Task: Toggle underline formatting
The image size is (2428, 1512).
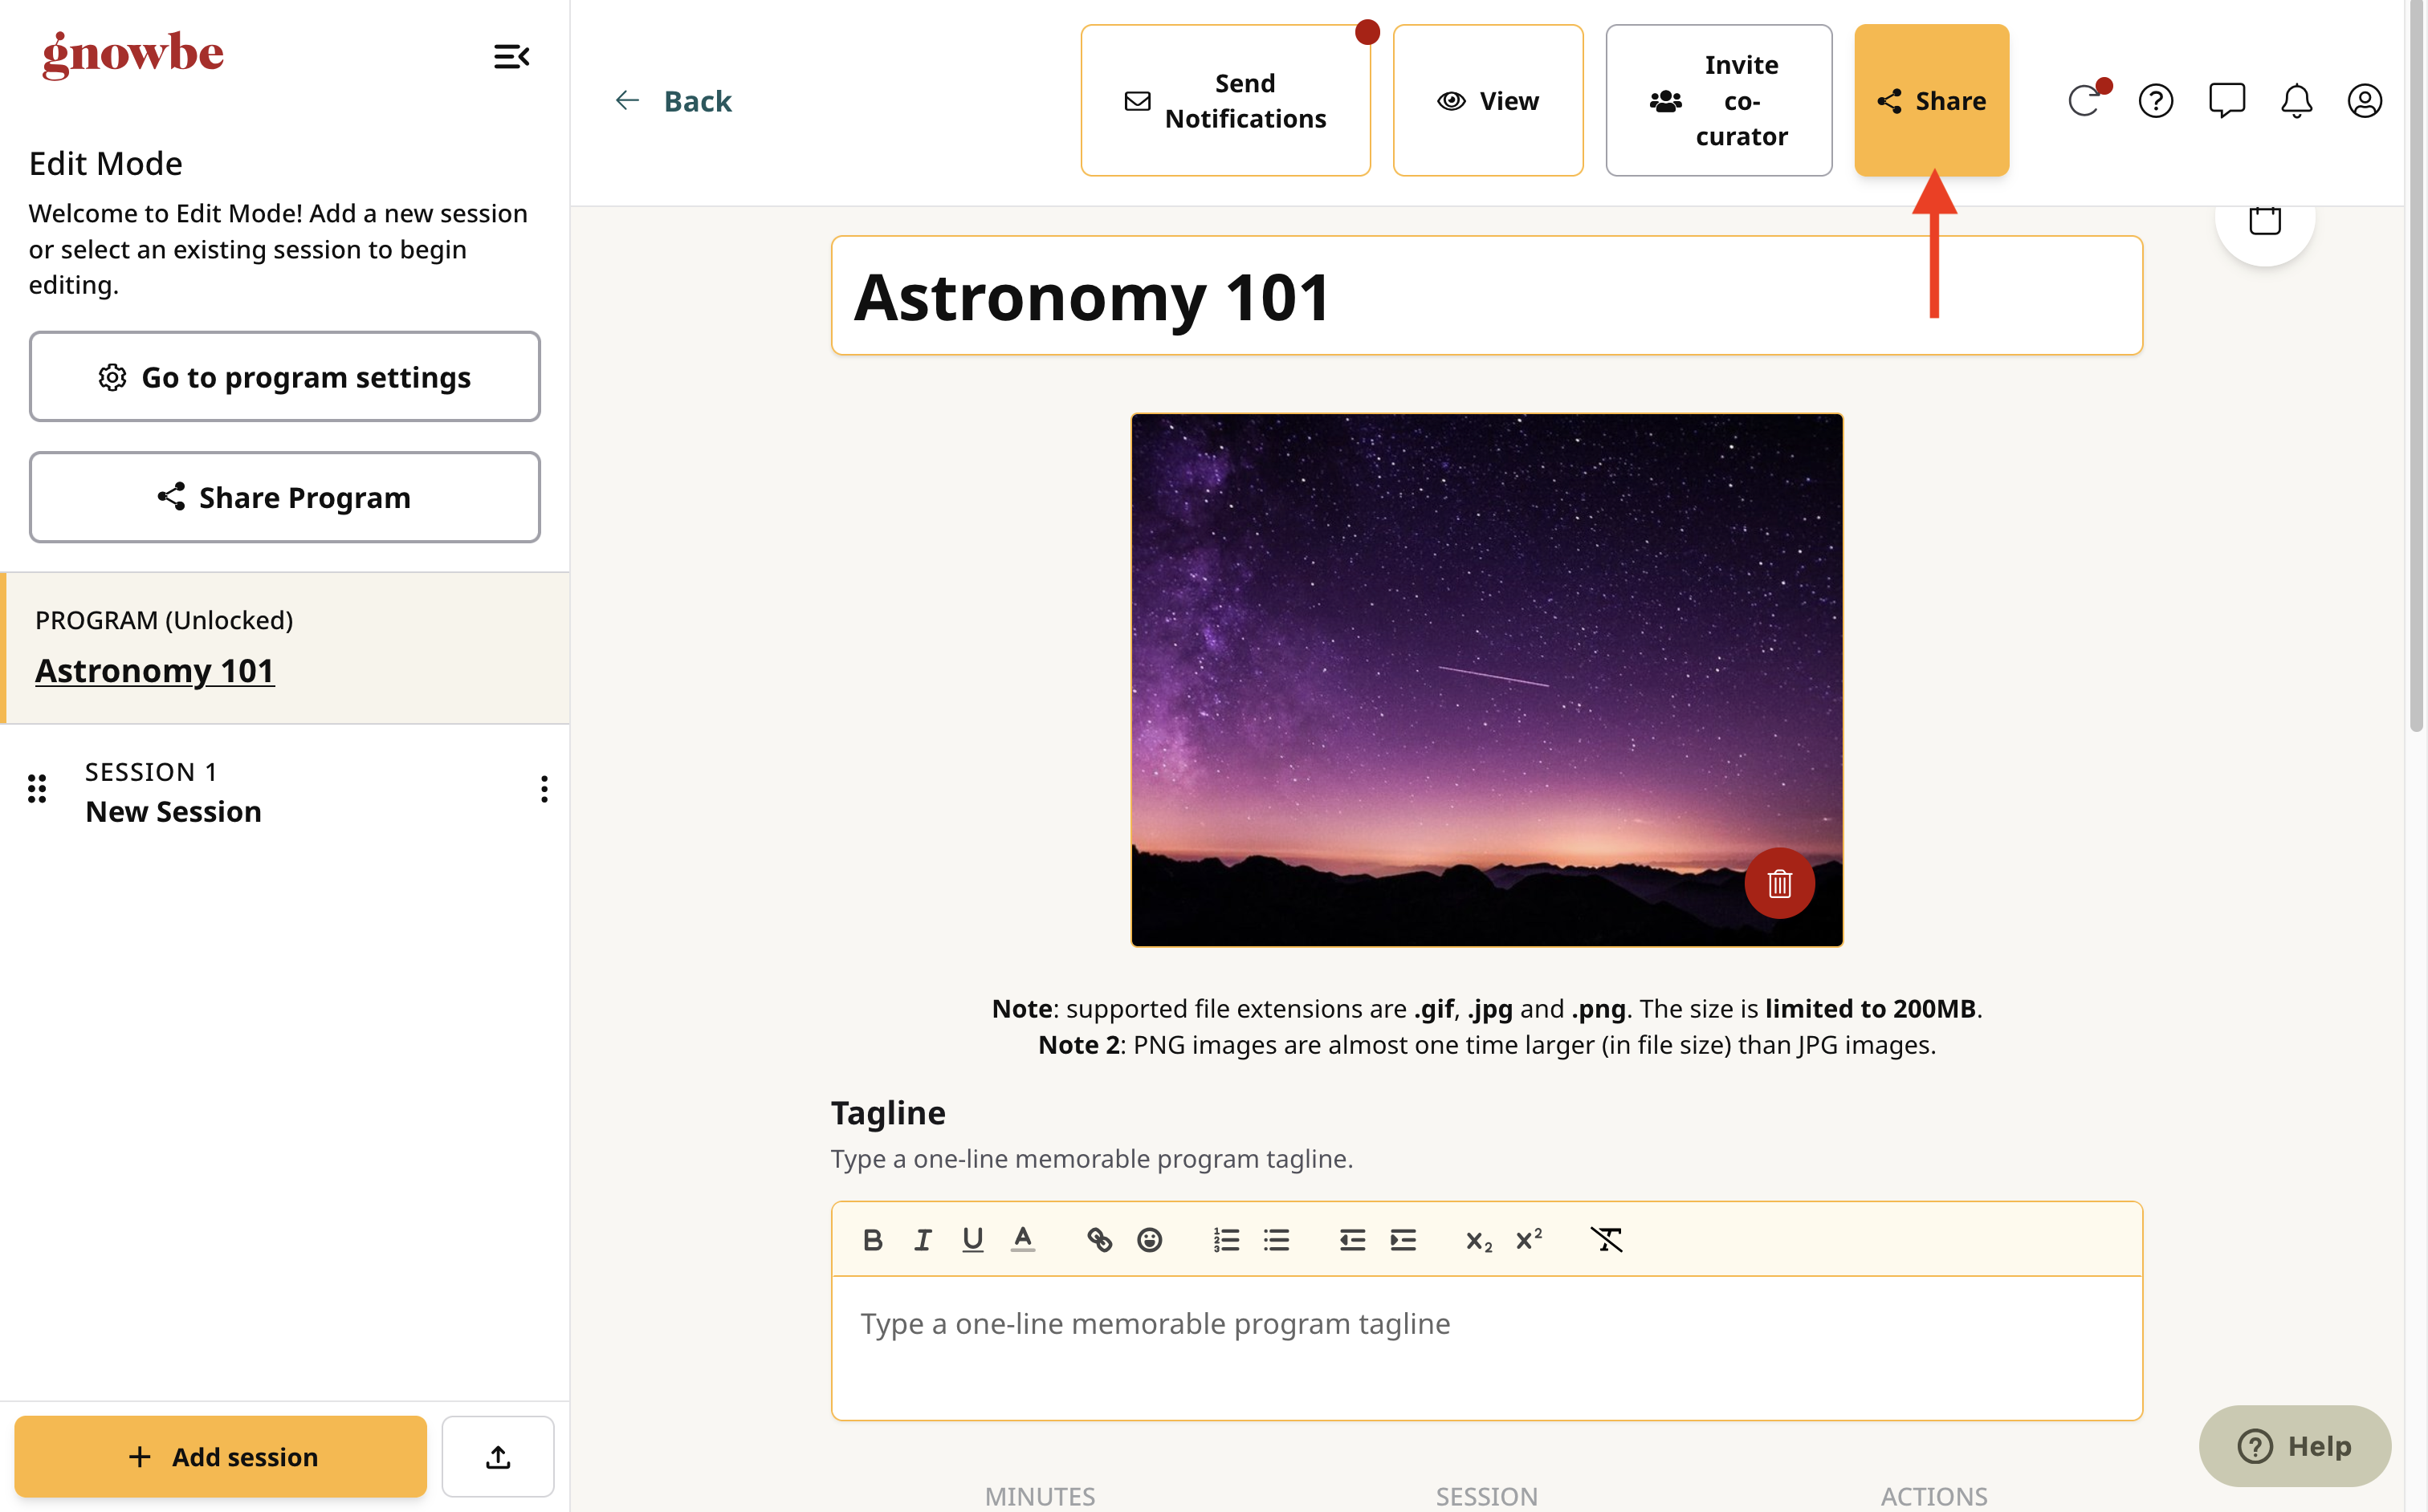Action: [x=972, y=1240]
